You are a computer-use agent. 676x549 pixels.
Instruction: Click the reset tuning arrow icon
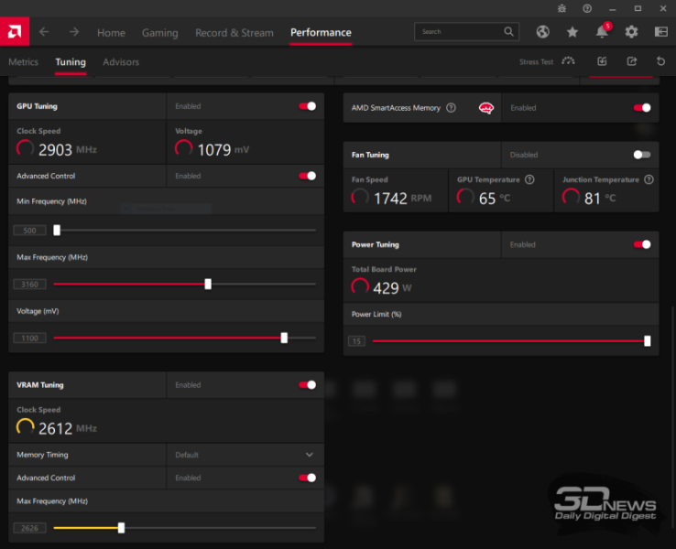tap(660, 62)
